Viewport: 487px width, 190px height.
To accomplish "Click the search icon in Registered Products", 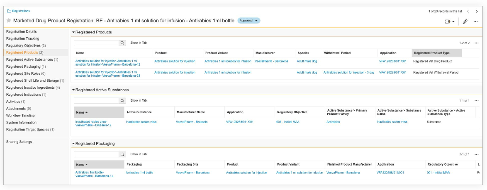I will 122,43.
